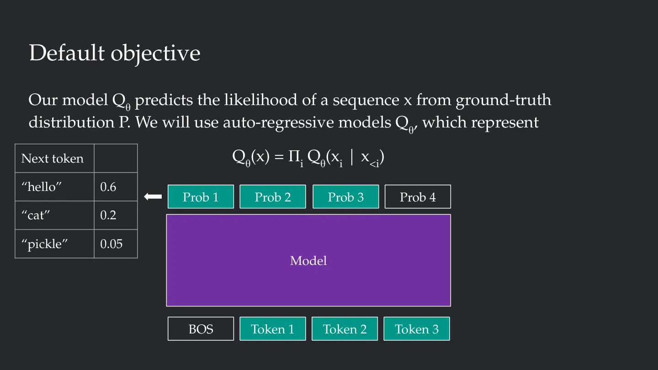The width and height of the screenshot is (658, 370).
Task: Select the Prob 1 box
Action: 201,197
